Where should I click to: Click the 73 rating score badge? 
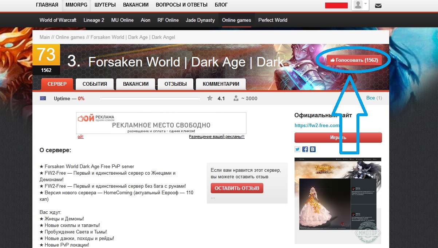(46, 54)
